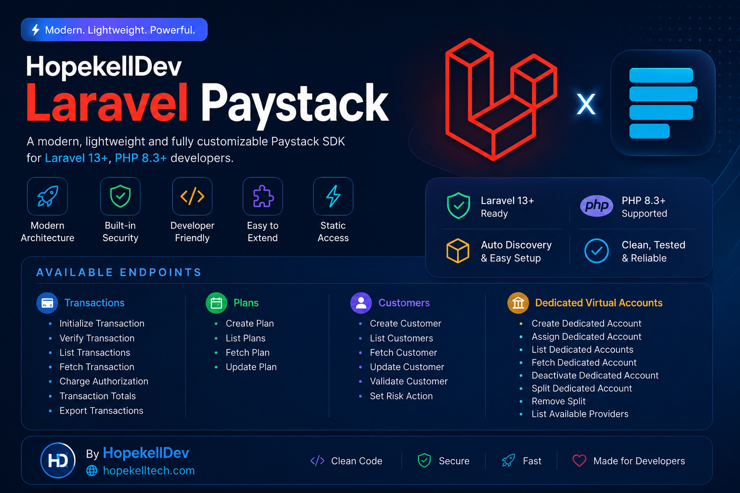The width and height of the screenshot is (740, 493).
Task: Click the X symbol between the logos
Action: tap(586, 104)
